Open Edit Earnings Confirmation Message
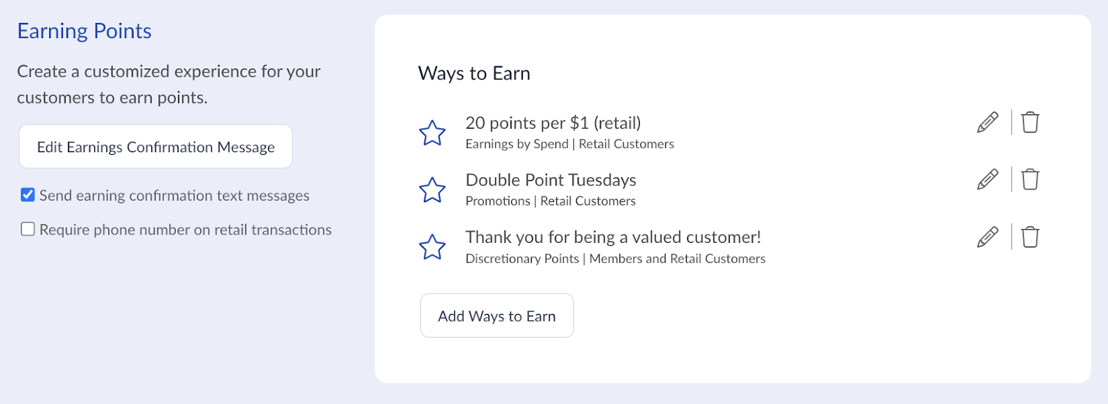This screenshot has width=1108, height=404. pos(156,147)
